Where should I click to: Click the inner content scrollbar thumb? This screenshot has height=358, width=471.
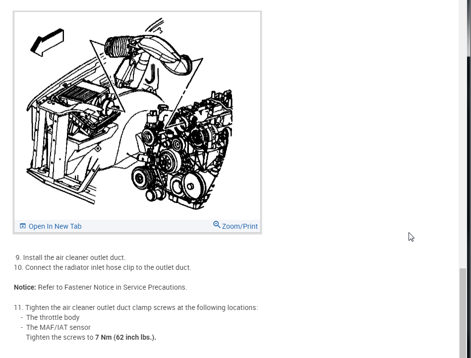[x=463, y=313]
